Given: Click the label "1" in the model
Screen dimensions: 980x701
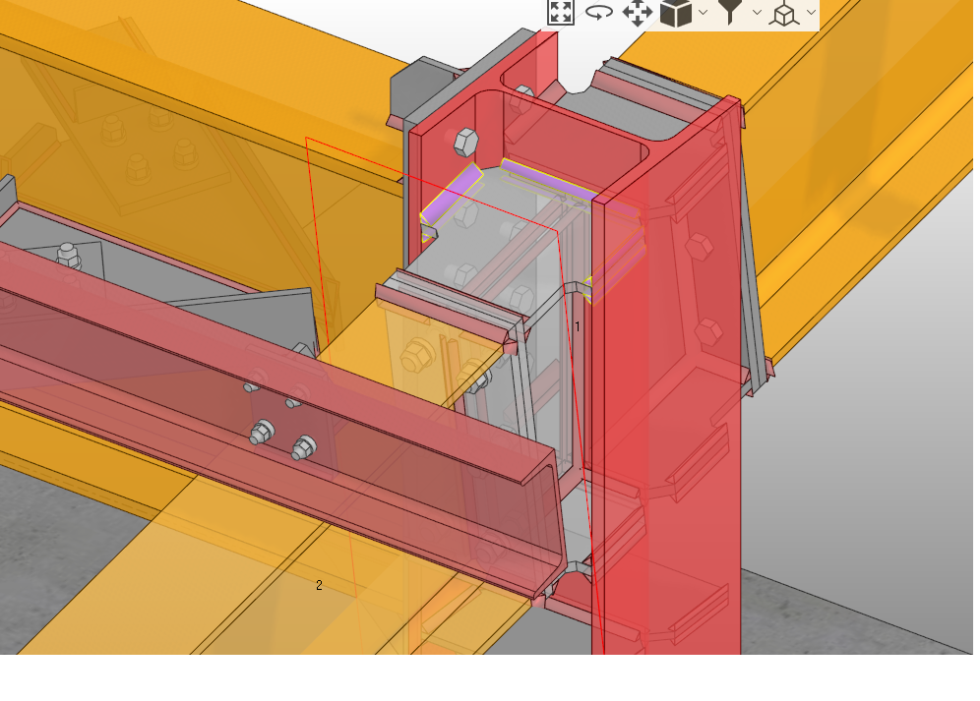Looking at the screenshot, I should click(x=578, y=325).
